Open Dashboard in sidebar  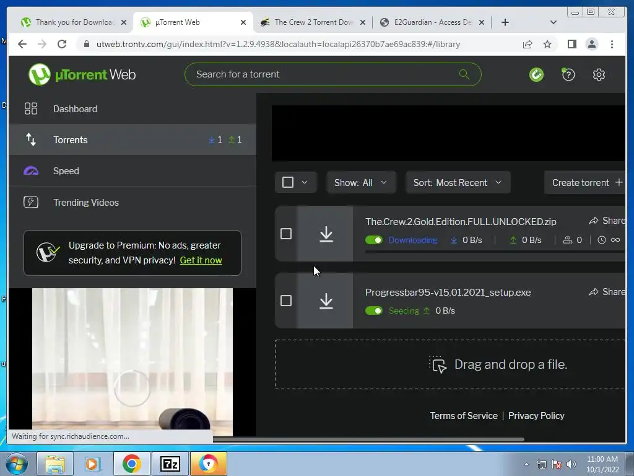[x=132, y=108]
